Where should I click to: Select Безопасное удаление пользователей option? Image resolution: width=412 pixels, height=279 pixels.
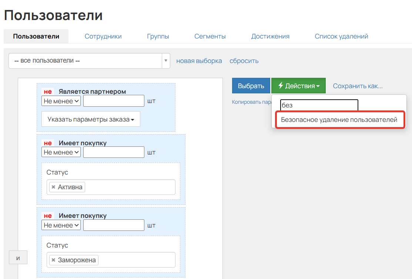point(339,120)
